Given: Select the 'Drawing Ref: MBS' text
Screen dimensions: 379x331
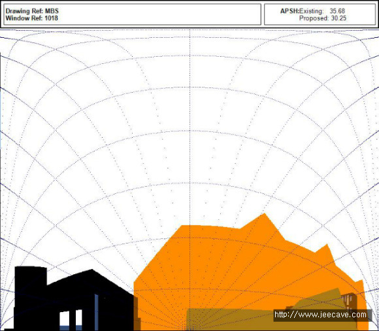Looking at the screenshot, I should (x=32, y=11).
